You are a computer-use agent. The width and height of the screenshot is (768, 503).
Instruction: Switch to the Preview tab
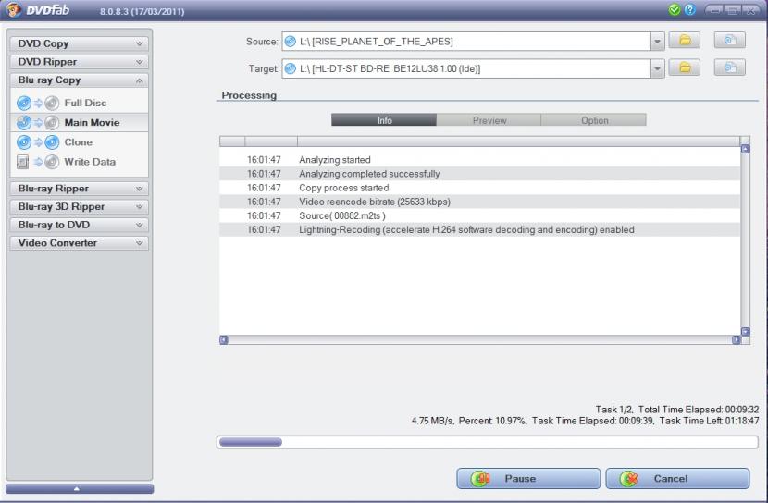[489, 120]
